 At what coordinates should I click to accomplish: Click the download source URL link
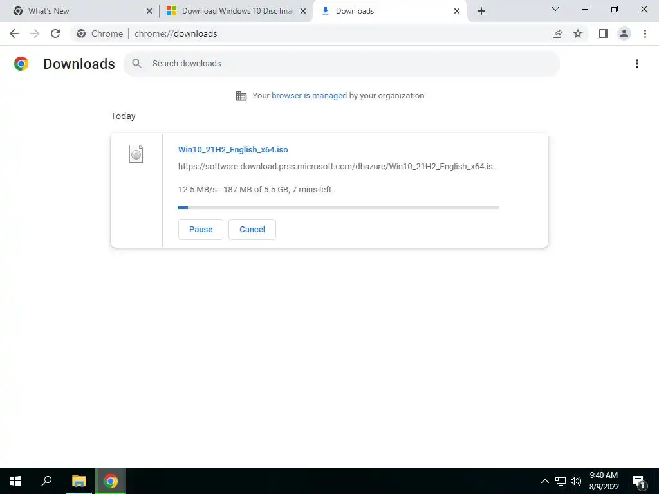pyautogui.click(x=338, y=167)
